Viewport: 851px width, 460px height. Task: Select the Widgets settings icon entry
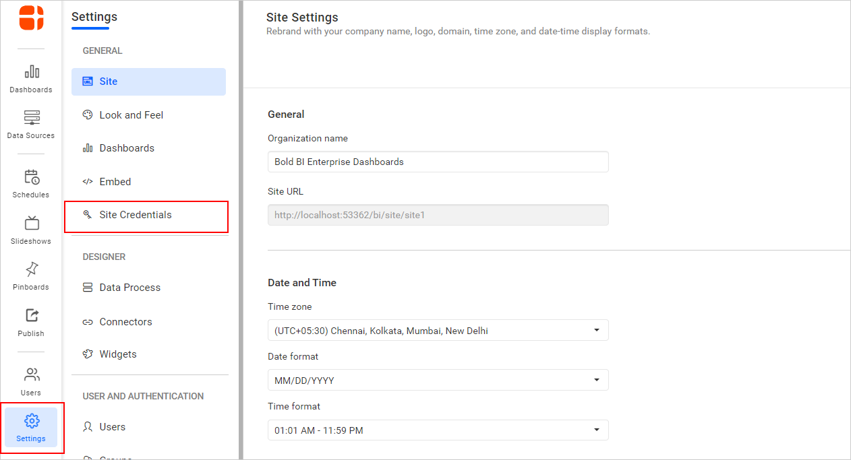click(117, 354)
